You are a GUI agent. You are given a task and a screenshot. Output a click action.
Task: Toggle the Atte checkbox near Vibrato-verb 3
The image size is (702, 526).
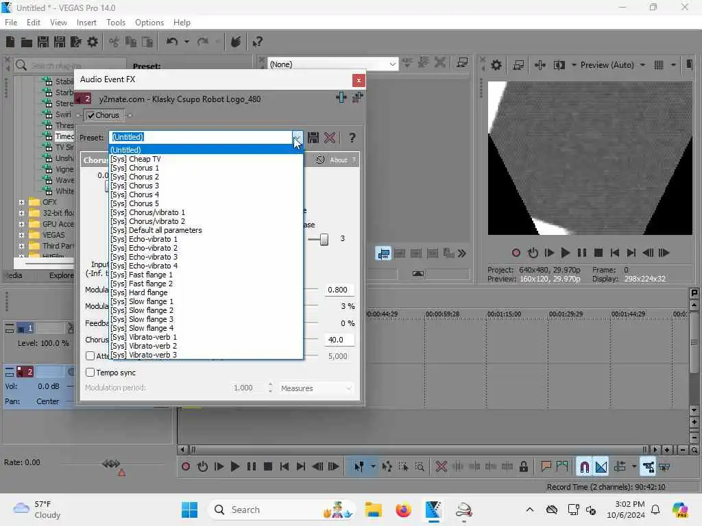click(x=90, y=355)
